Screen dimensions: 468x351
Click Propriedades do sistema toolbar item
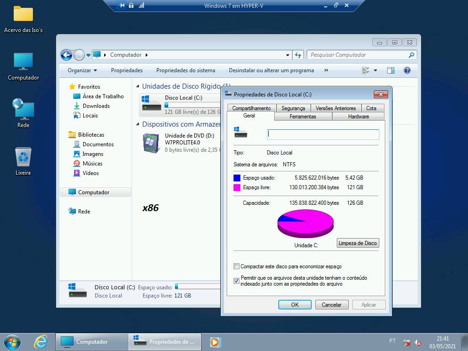point(186,70)
